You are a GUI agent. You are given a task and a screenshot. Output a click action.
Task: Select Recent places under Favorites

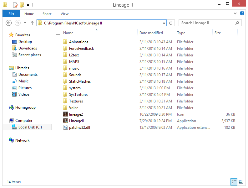(x=30, y=55)
